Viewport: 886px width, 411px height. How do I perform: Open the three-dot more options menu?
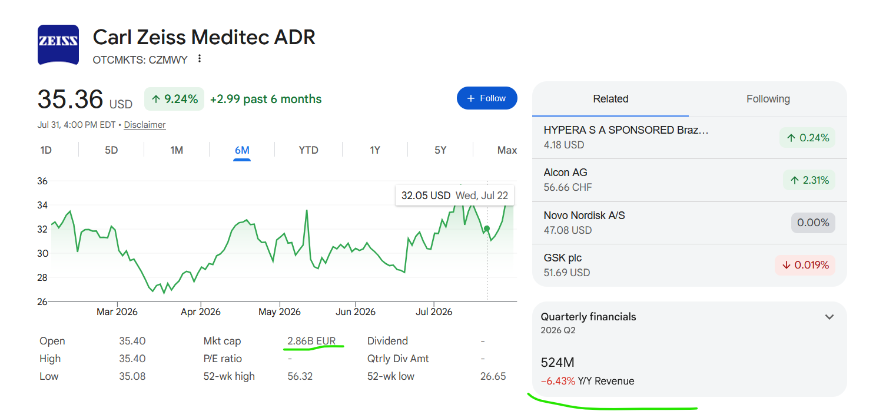tap(200, 59)
